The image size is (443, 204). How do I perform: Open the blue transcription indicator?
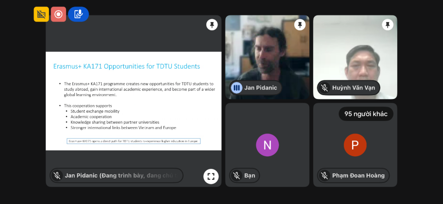tap(78, 14)
